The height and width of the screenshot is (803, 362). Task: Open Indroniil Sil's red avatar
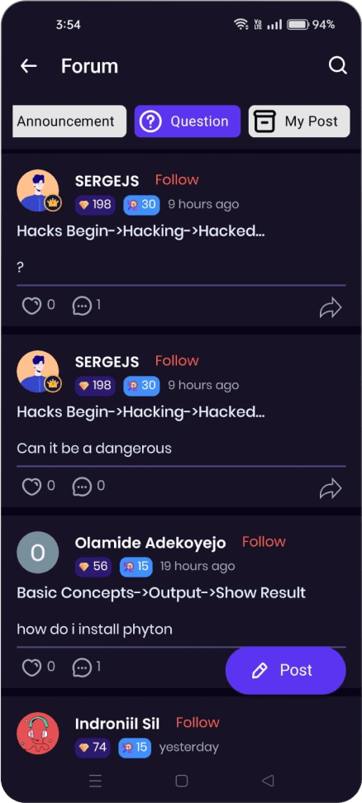[x=38, y=733]
